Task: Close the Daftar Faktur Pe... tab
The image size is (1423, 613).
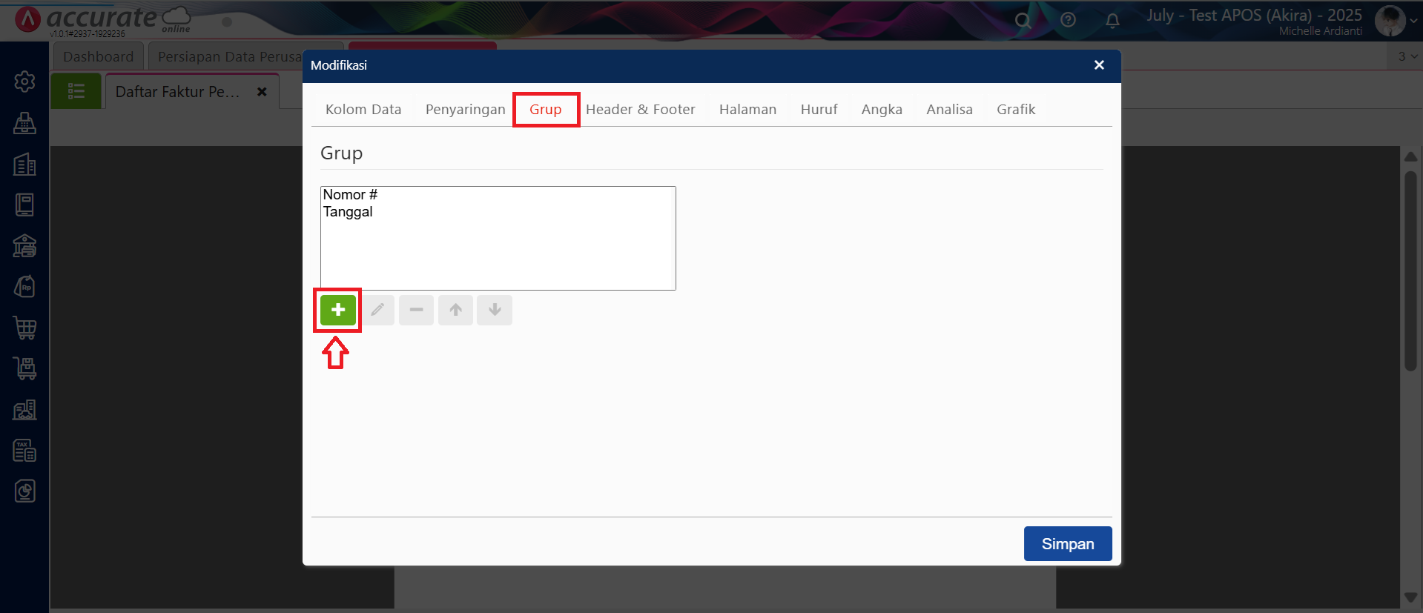Action: (x=262, y=92)
